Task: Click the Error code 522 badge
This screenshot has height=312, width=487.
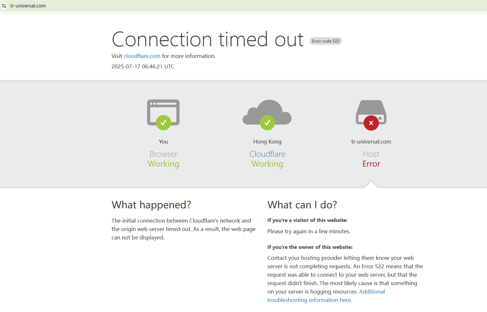Action: click(x=325, y=41)
